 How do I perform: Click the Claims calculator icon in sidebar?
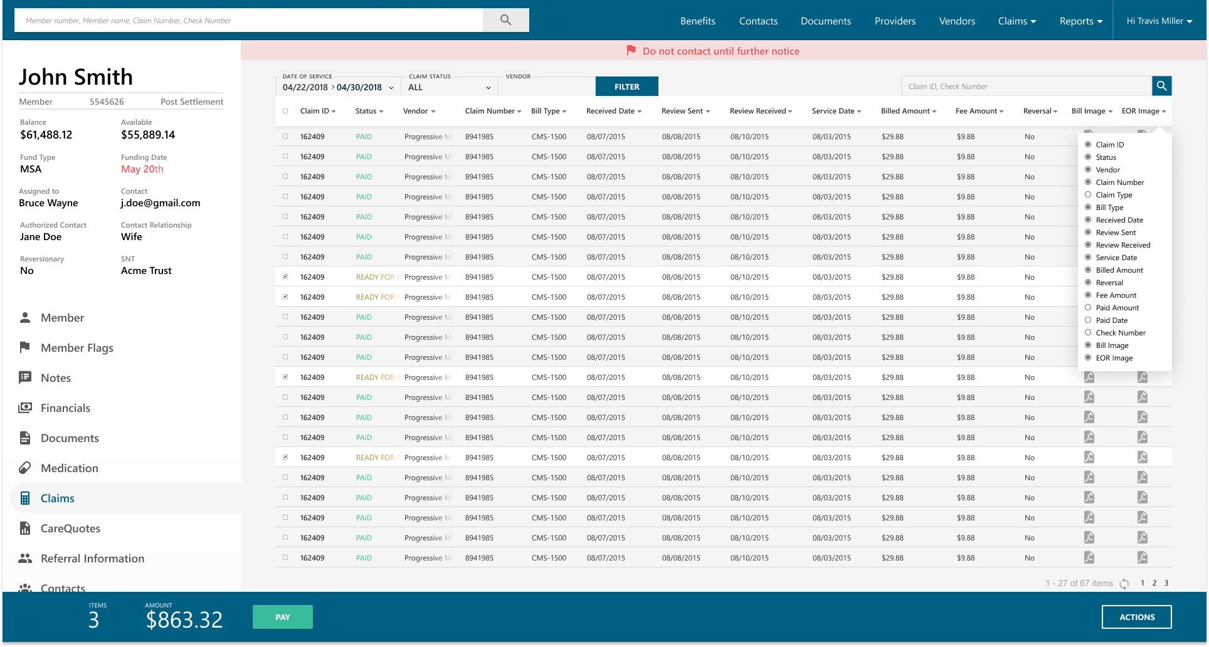(25, 498)
